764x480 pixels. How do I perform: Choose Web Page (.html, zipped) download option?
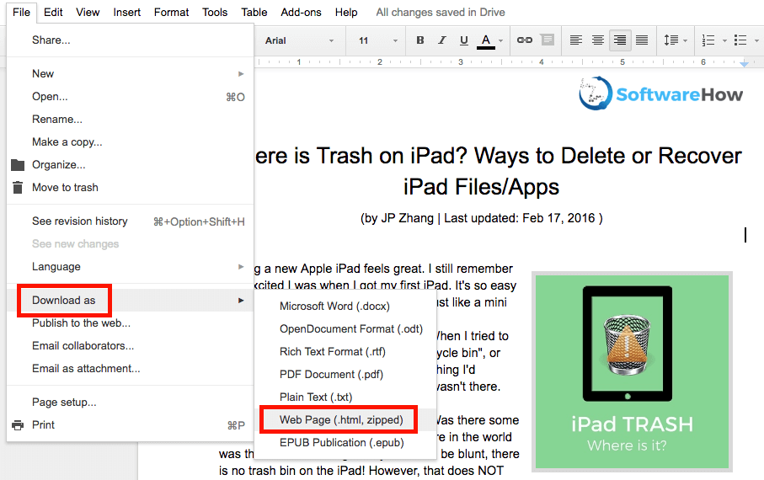point(341,419)
